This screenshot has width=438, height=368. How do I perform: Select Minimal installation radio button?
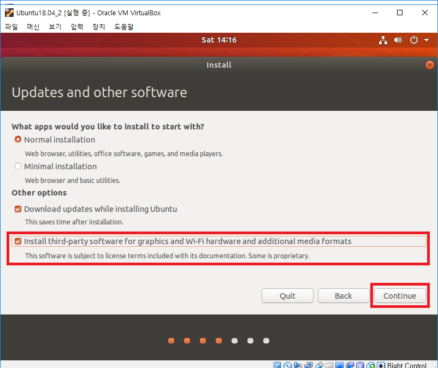[18, 166]
